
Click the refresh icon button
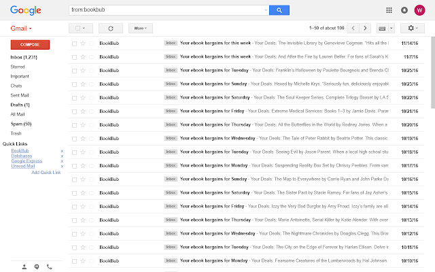(111, 29)
